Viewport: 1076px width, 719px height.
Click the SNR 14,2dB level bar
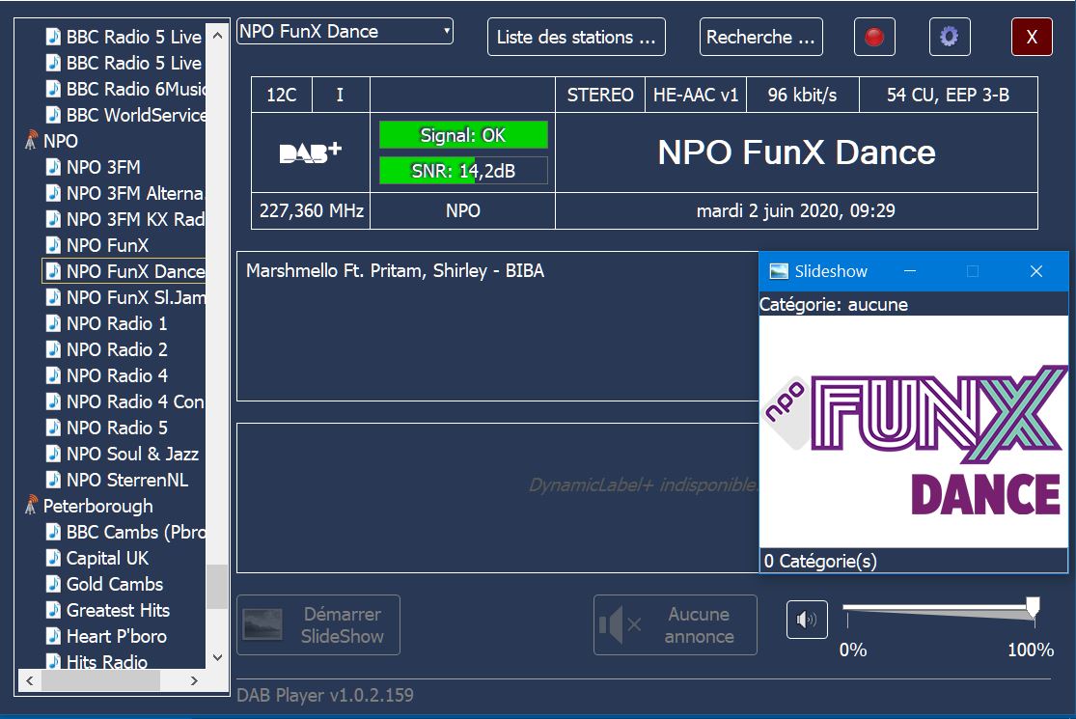coord(463,171)
